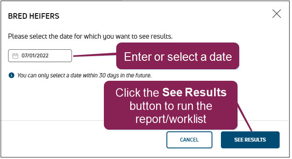Open the calendar picker icon
Screen dimensions: 292x159
coord(15,56)
